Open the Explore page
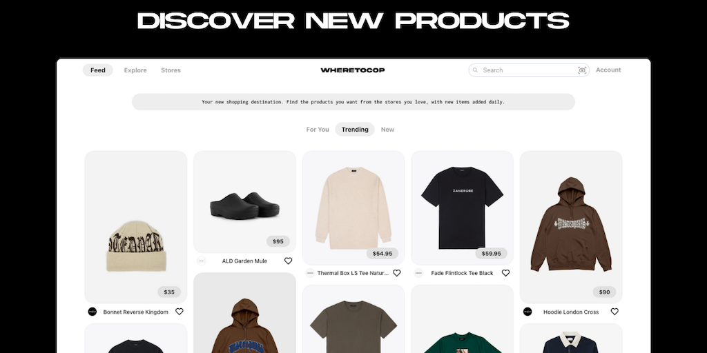This screenshot has height=353, width=707. pyautogui.click(x=135, y=70)
